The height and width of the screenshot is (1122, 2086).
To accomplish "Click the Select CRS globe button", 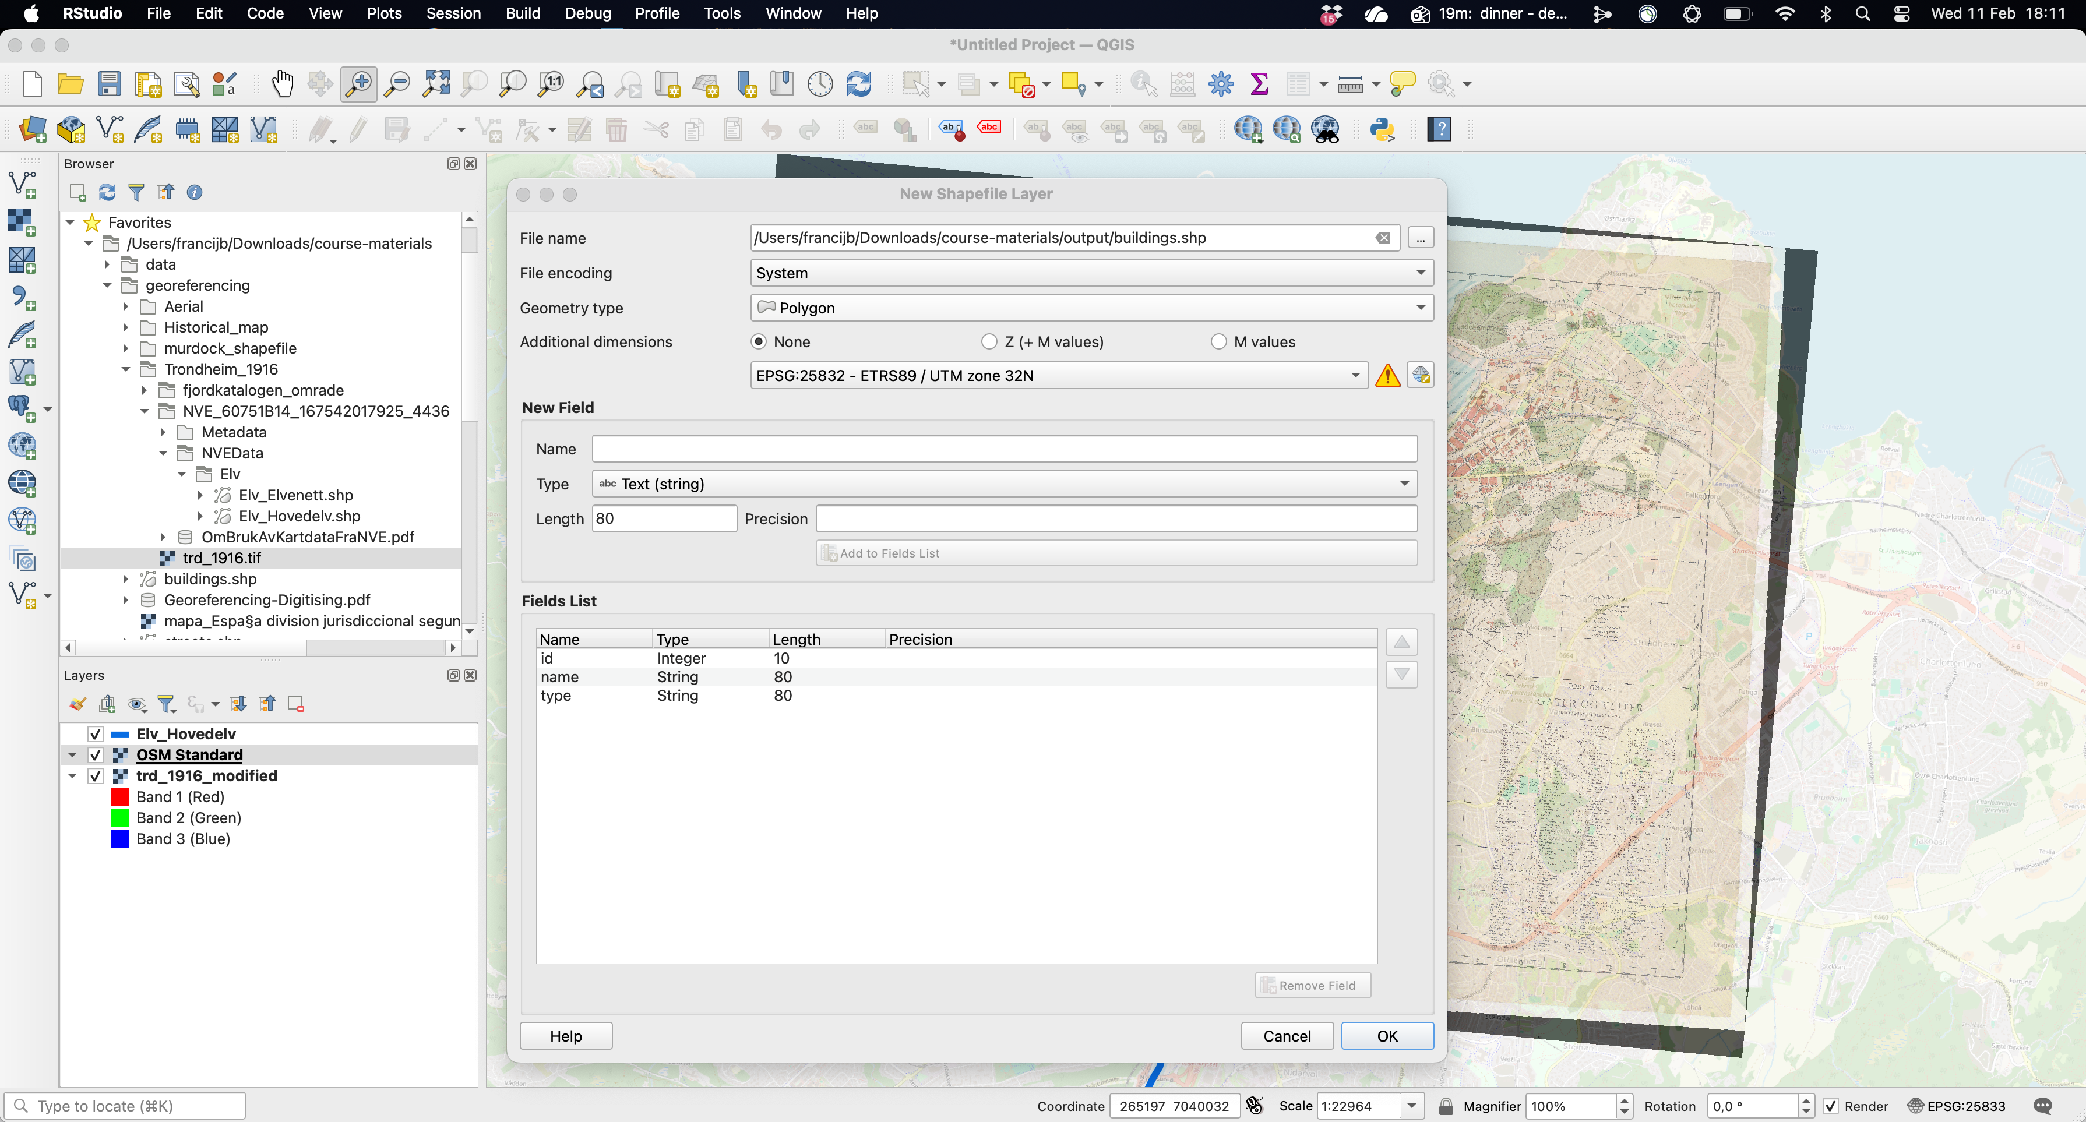I will pos(1421,376).
